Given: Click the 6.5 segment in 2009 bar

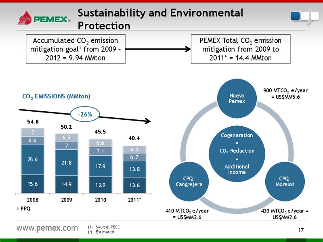Looking at the screenshot, I should coord(67,138).
